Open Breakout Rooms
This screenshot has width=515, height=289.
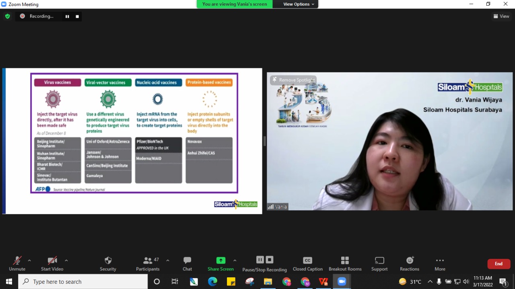pos(345,260)
